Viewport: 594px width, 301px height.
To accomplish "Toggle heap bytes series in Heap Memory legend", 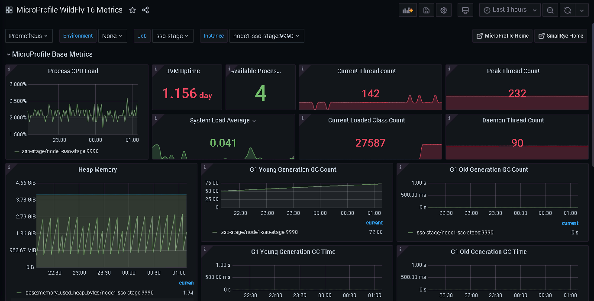I will pos(89,293).
